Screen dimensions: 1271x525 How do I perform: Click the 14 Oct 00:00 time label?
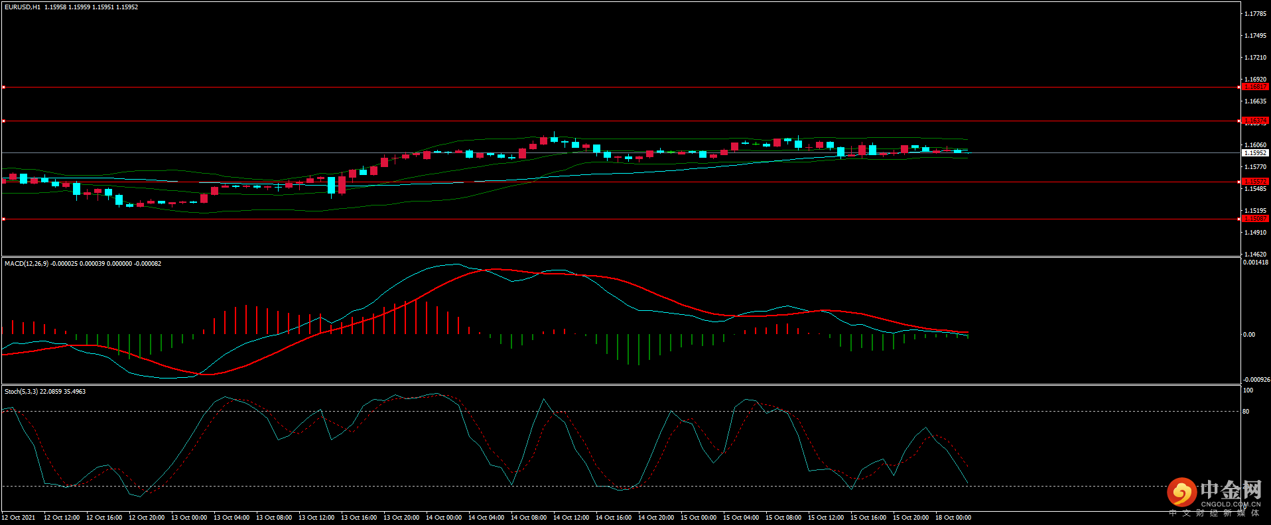tap(443, 518)
